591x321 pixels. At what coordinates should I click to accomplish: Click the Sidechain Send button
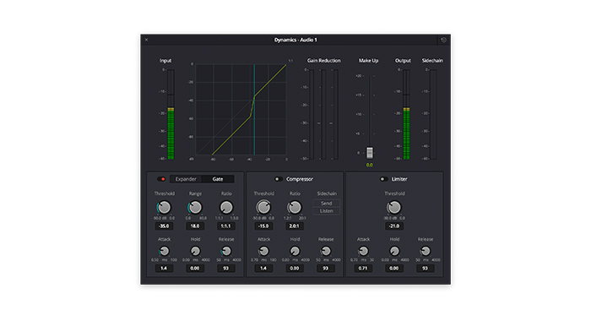pyautogui.click(x=327, y=204)
